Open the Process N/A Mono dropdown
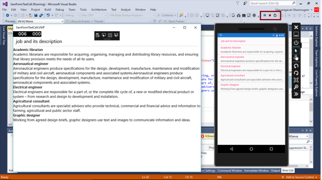The width and height of the screenshot is (322, 180). tap(40, 21)
